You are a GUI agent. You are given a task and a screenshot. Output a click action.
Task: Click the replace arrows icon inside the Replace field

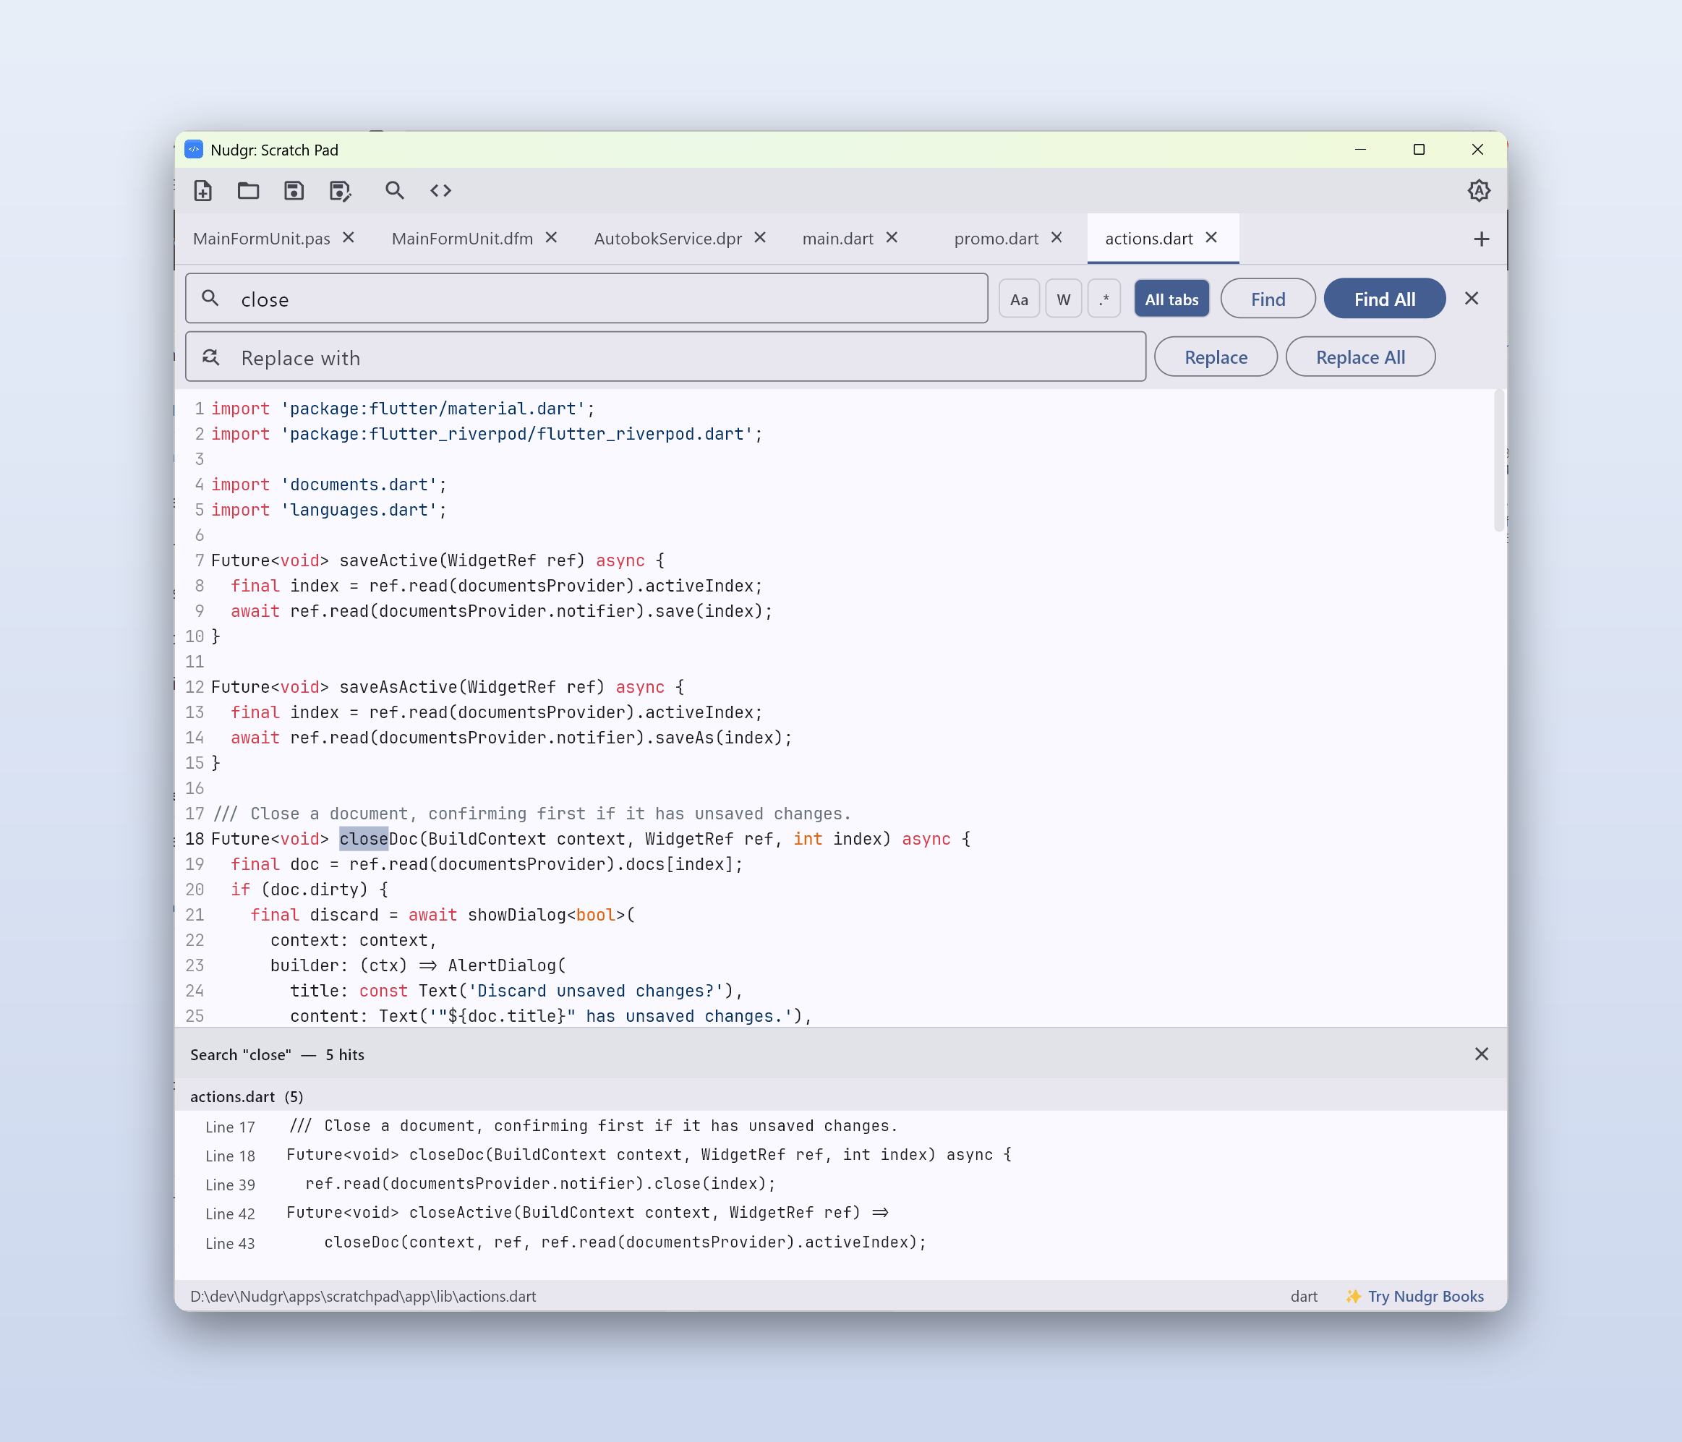[x=210, y=357]
